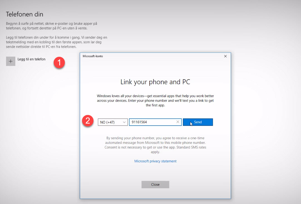Clear the phone number with the X icon

pos(178,122)
